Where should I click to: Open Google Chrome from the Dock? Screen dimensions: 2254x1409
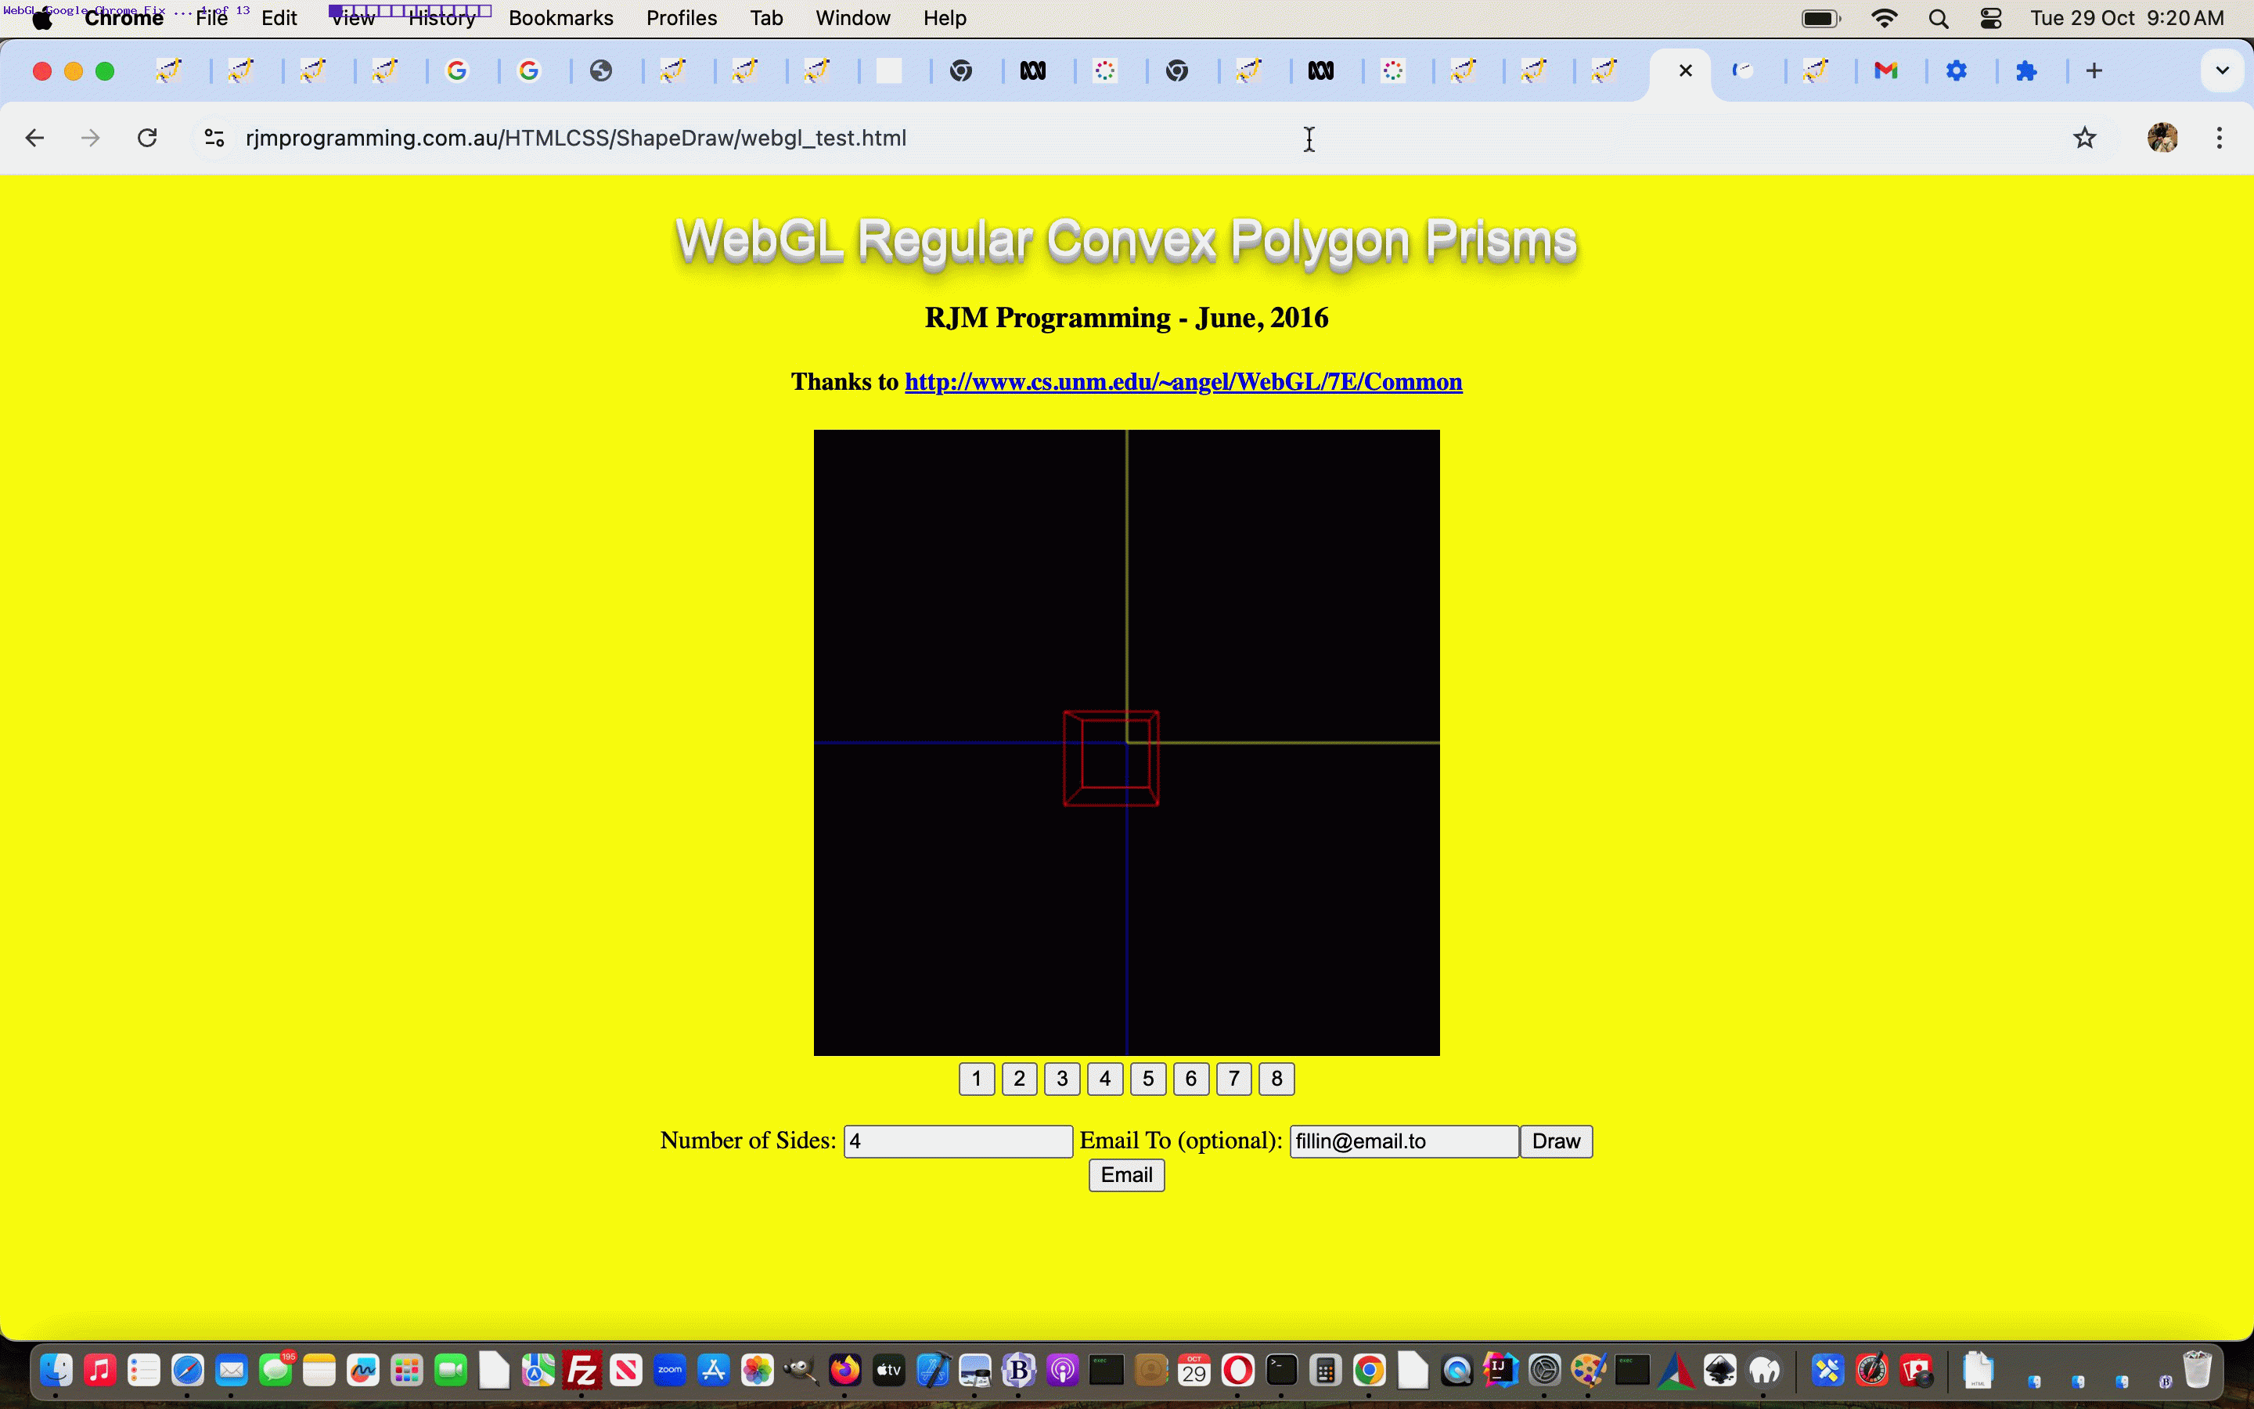1369,1370
